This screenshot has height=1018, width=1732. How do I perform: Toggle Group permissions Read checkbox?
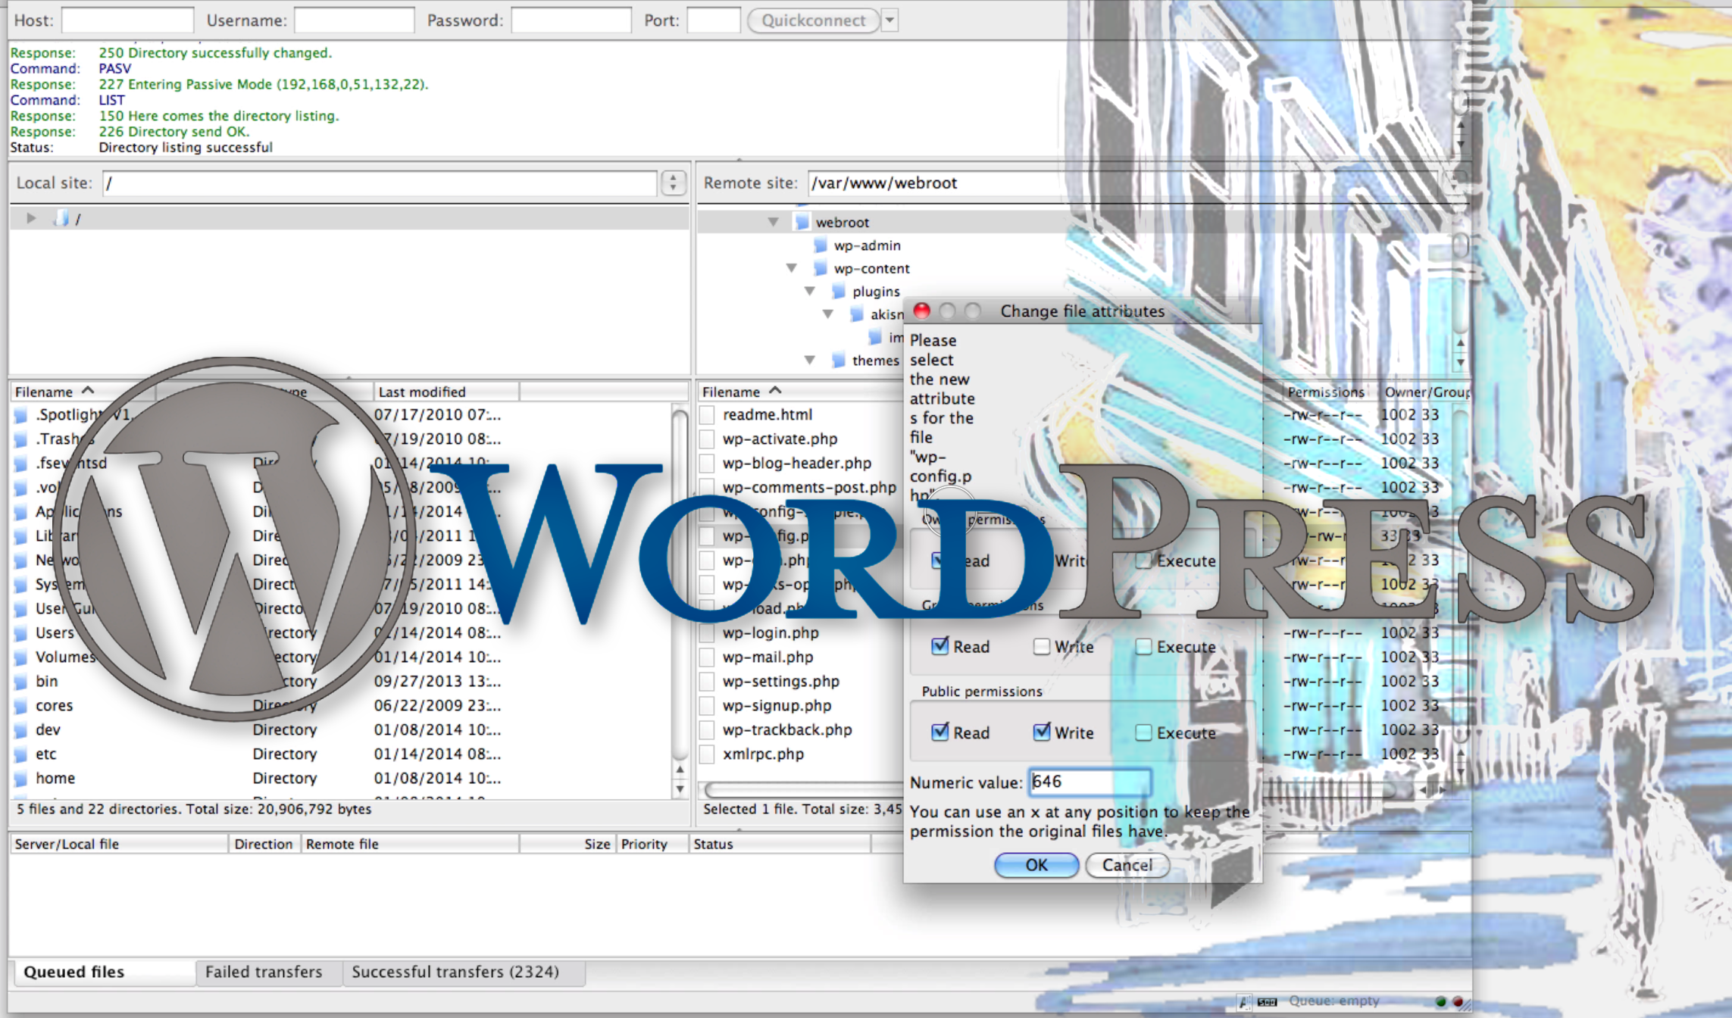click(x=939, y=646)
